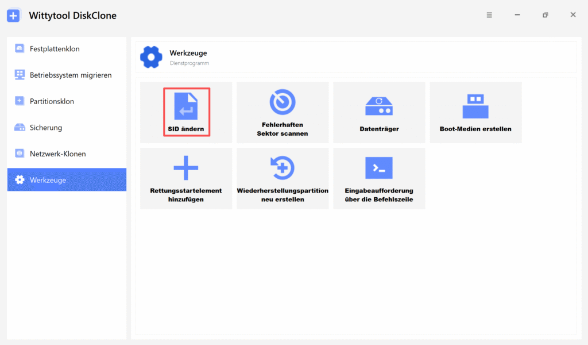This screenshot has height=345, width=588.
Task: Open the SID ändern tool
Action: click(186, 112)
